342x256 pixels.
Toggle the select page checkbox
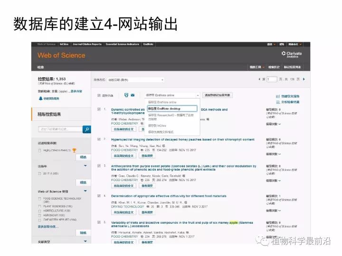[99, 95]
